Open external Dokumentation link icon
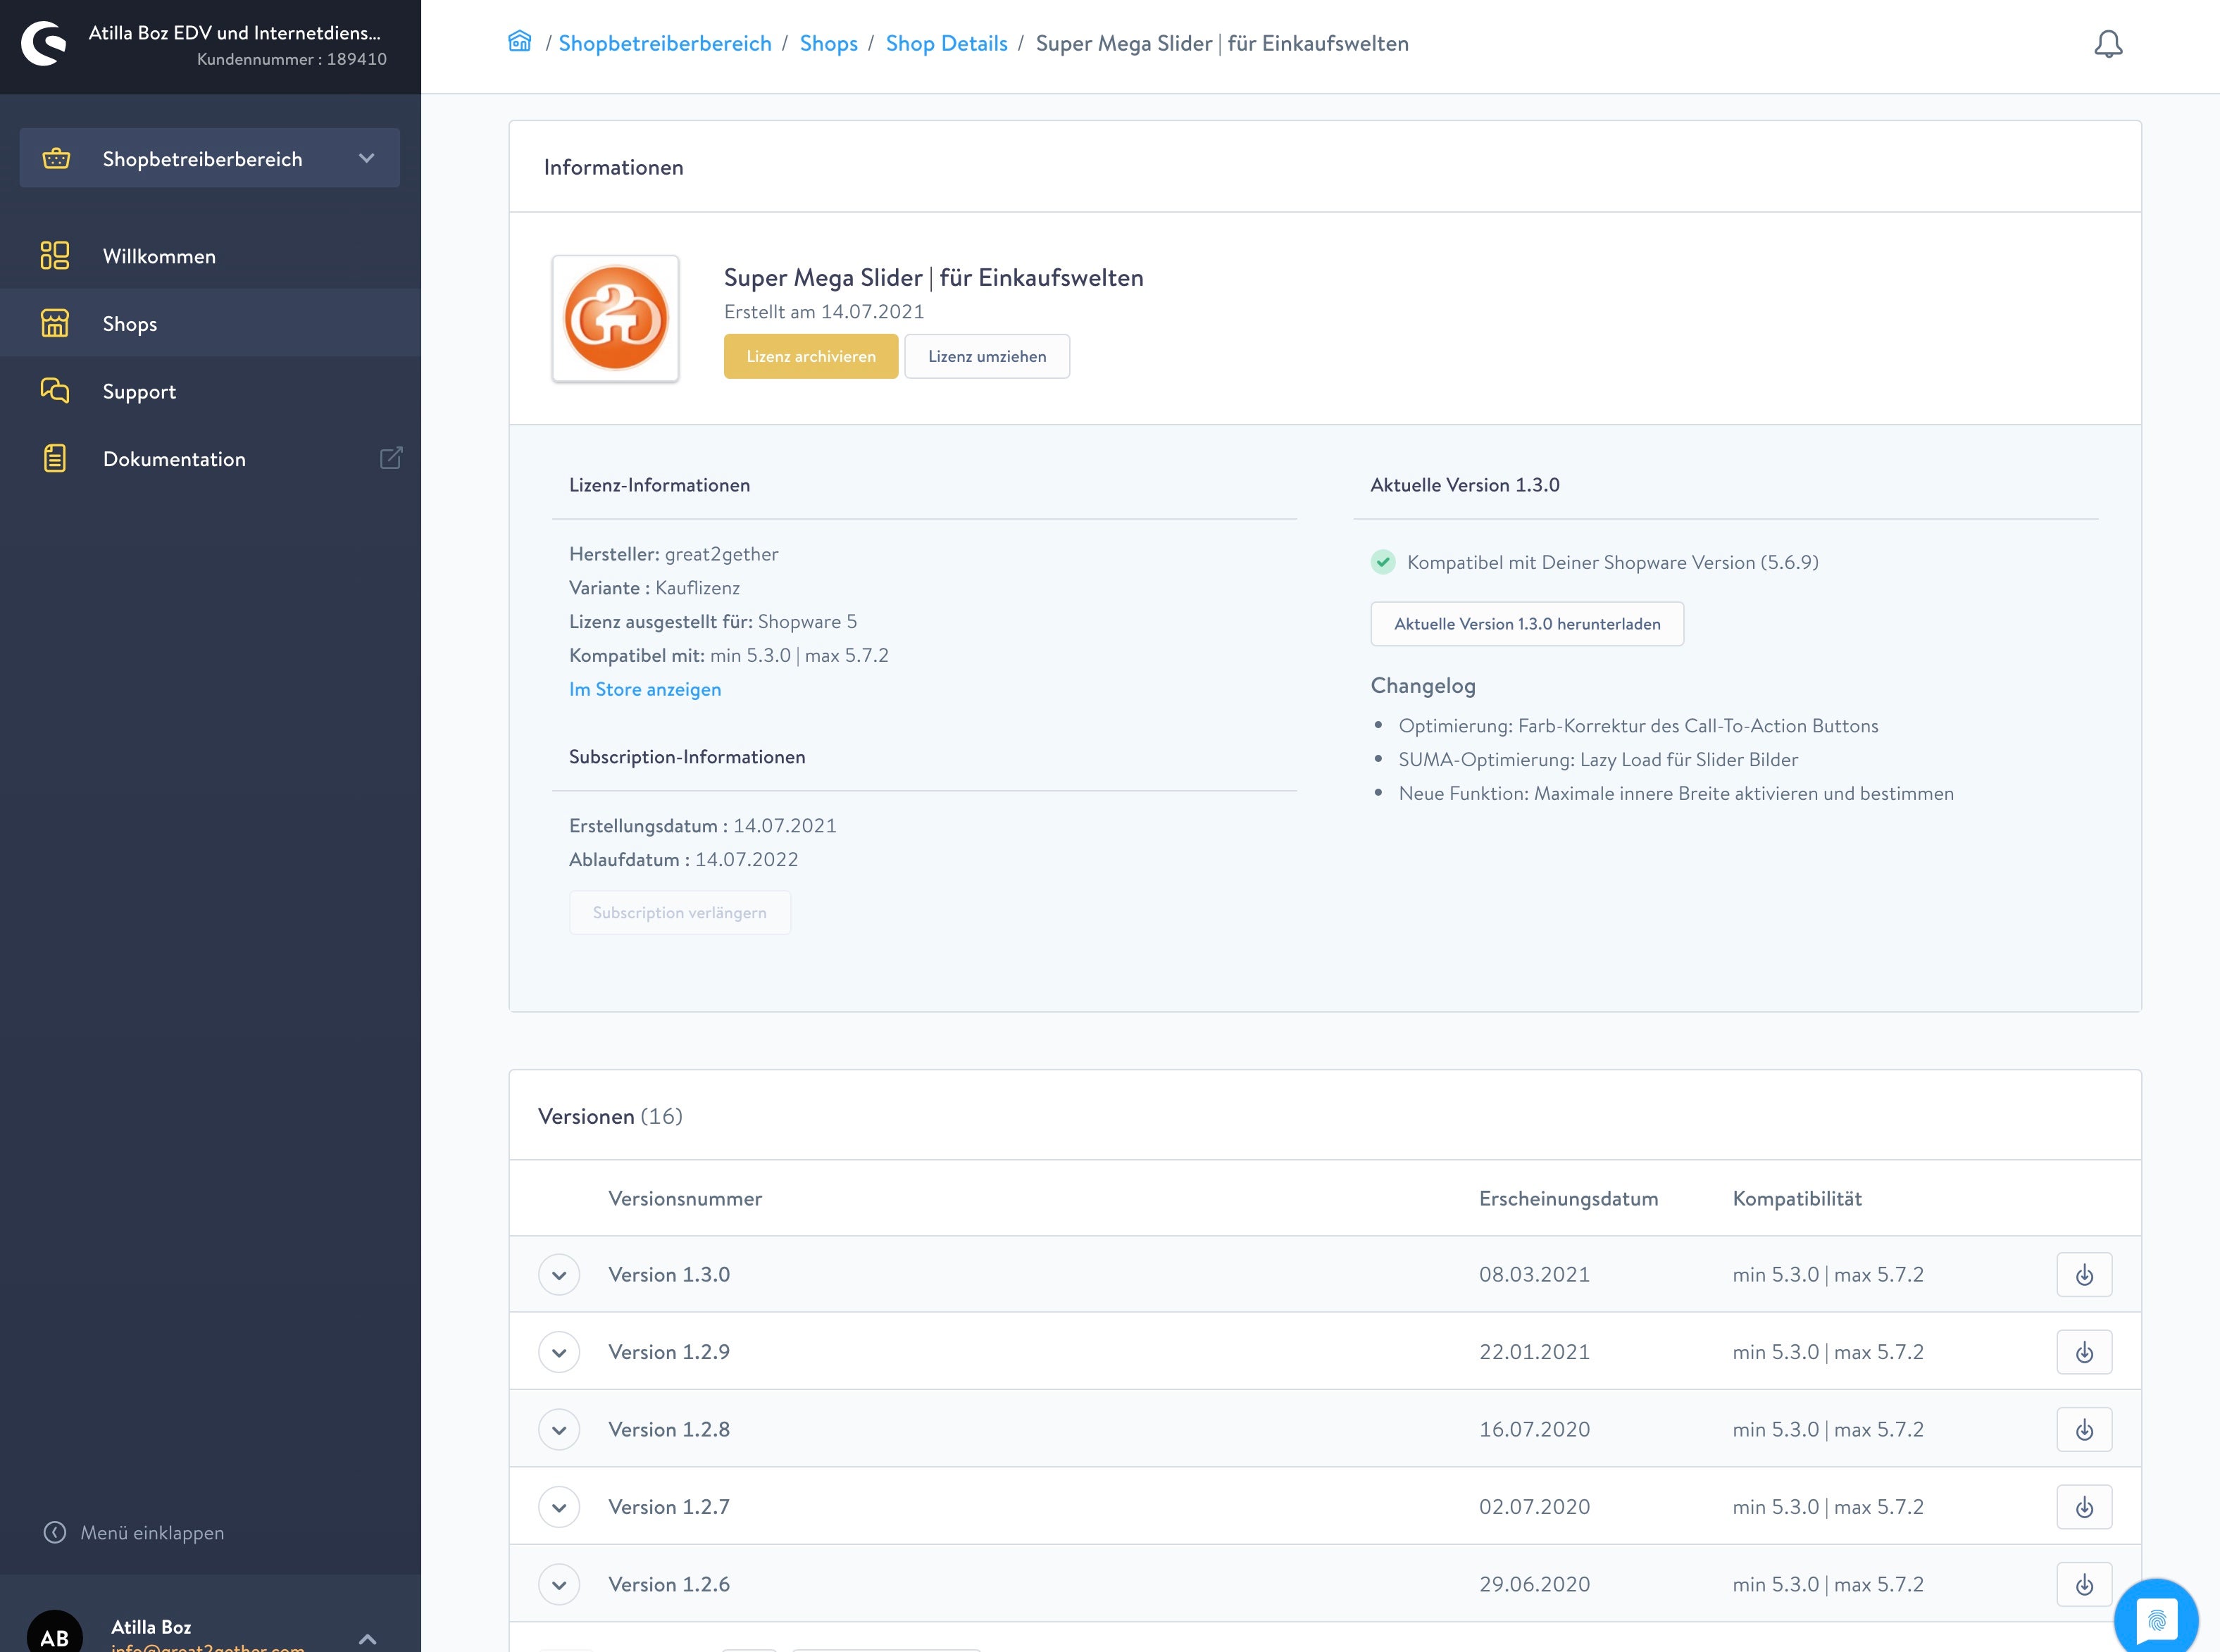The width and height of the screenshot is (2220, 1652). pos(391,458)
